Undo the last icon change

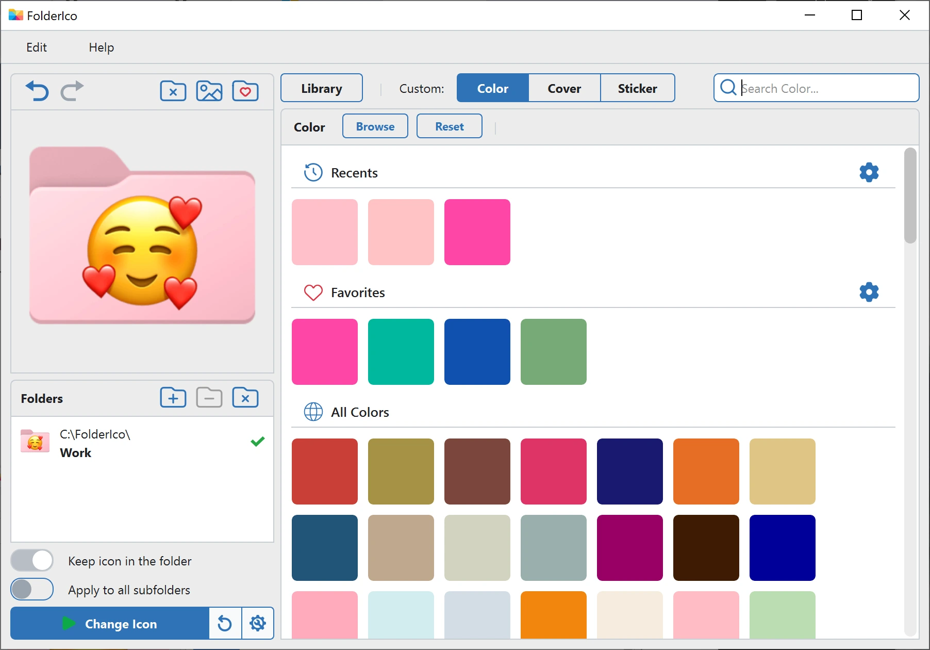pyautogui.click(x=37, y=91)
